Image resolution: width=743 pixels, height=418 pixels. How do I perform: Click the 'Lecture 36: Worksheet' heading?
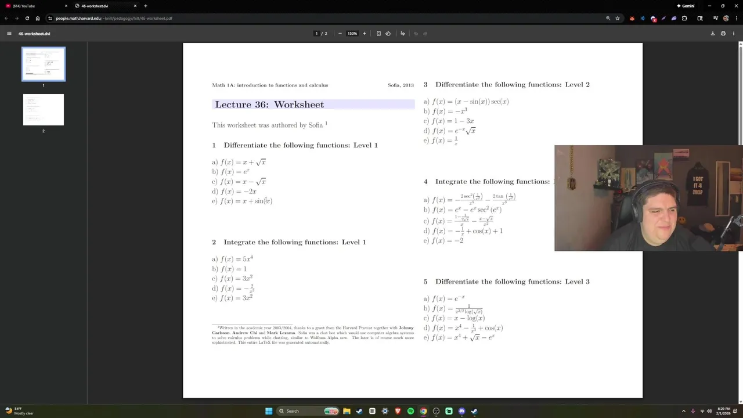(269, 105)
